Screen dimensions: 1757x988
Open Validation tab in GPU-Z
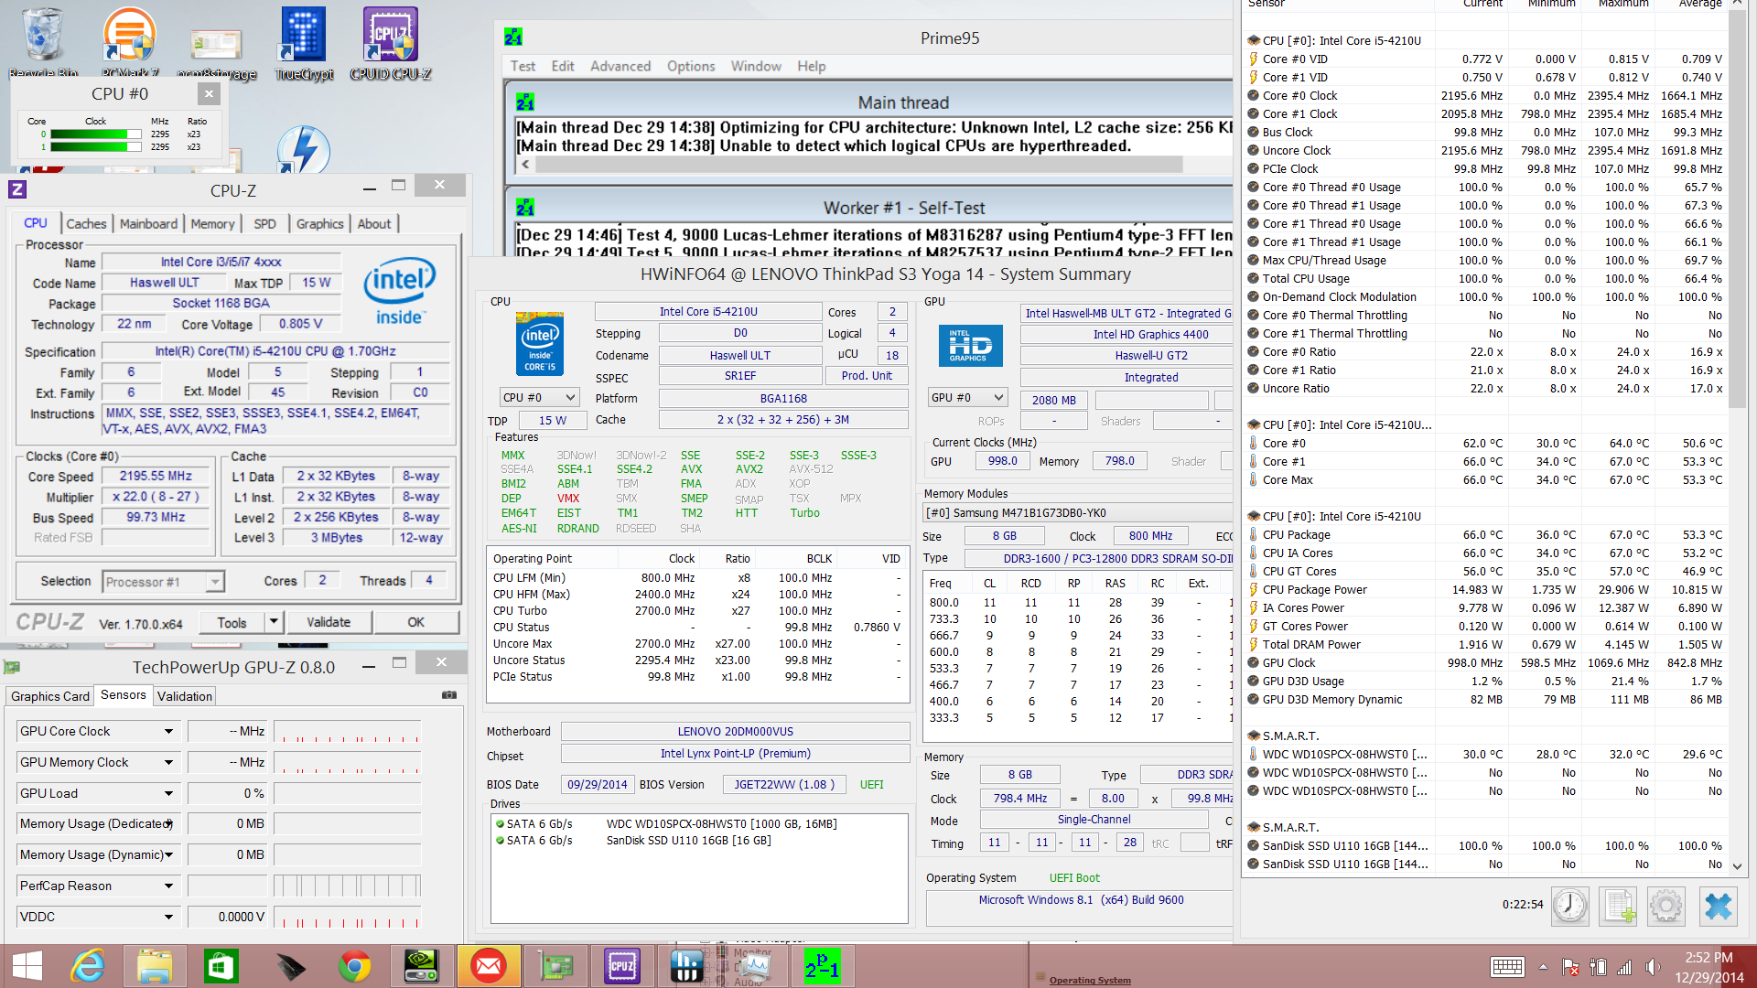pyautogui.click(x=184, y=696)
